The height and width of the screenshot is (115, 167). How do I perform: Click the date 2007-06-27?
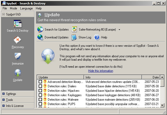(x=152, y=95)
